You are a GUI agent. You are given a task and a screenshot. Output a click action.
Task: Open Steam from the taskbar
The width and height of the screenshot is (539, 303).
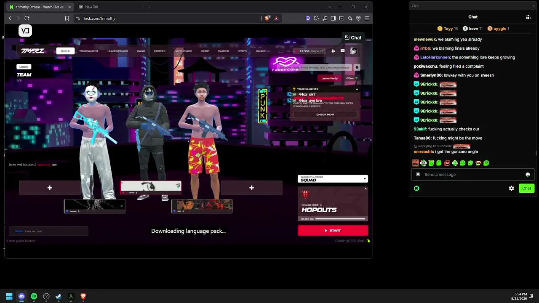tap(59, 296)
